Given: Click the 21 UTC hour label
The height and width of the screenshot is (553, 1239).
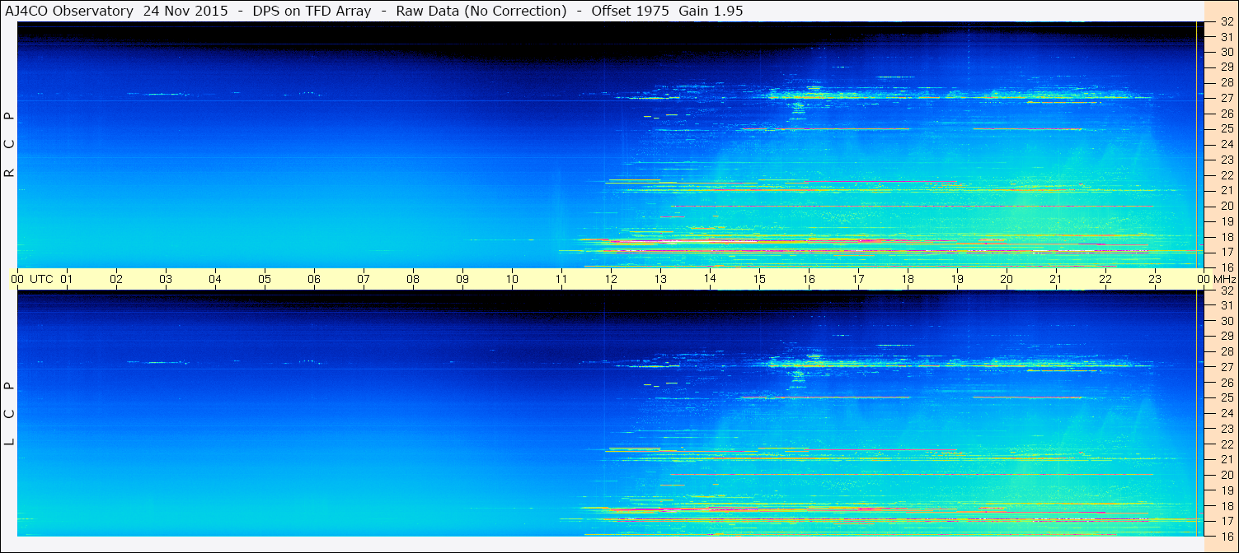Looking at the screenshot, I should (1056, 279).
